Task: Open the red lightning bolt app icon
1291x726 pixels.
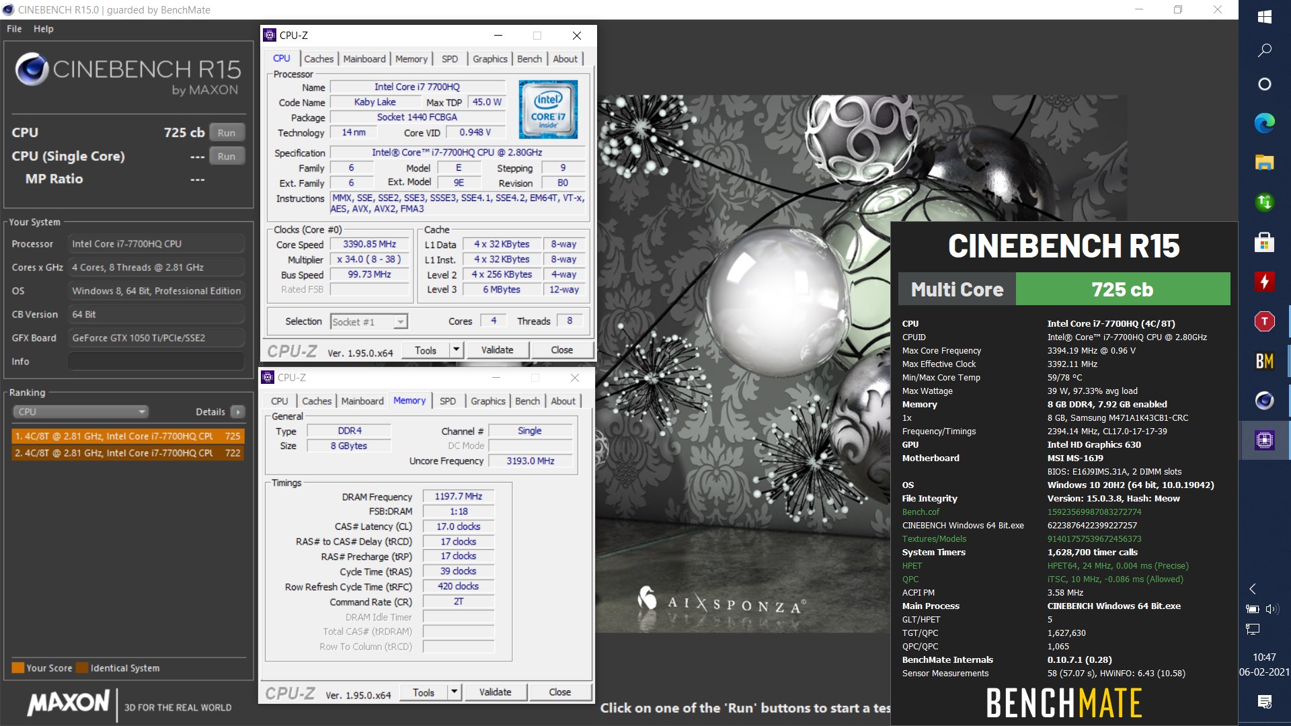Action: tap(1264, 282)
